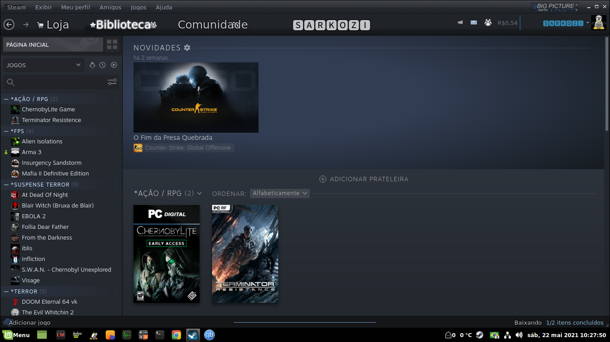The image size is (610, 342).
Task: Click the penguin profile avatar
Action: tap(598, 23)
